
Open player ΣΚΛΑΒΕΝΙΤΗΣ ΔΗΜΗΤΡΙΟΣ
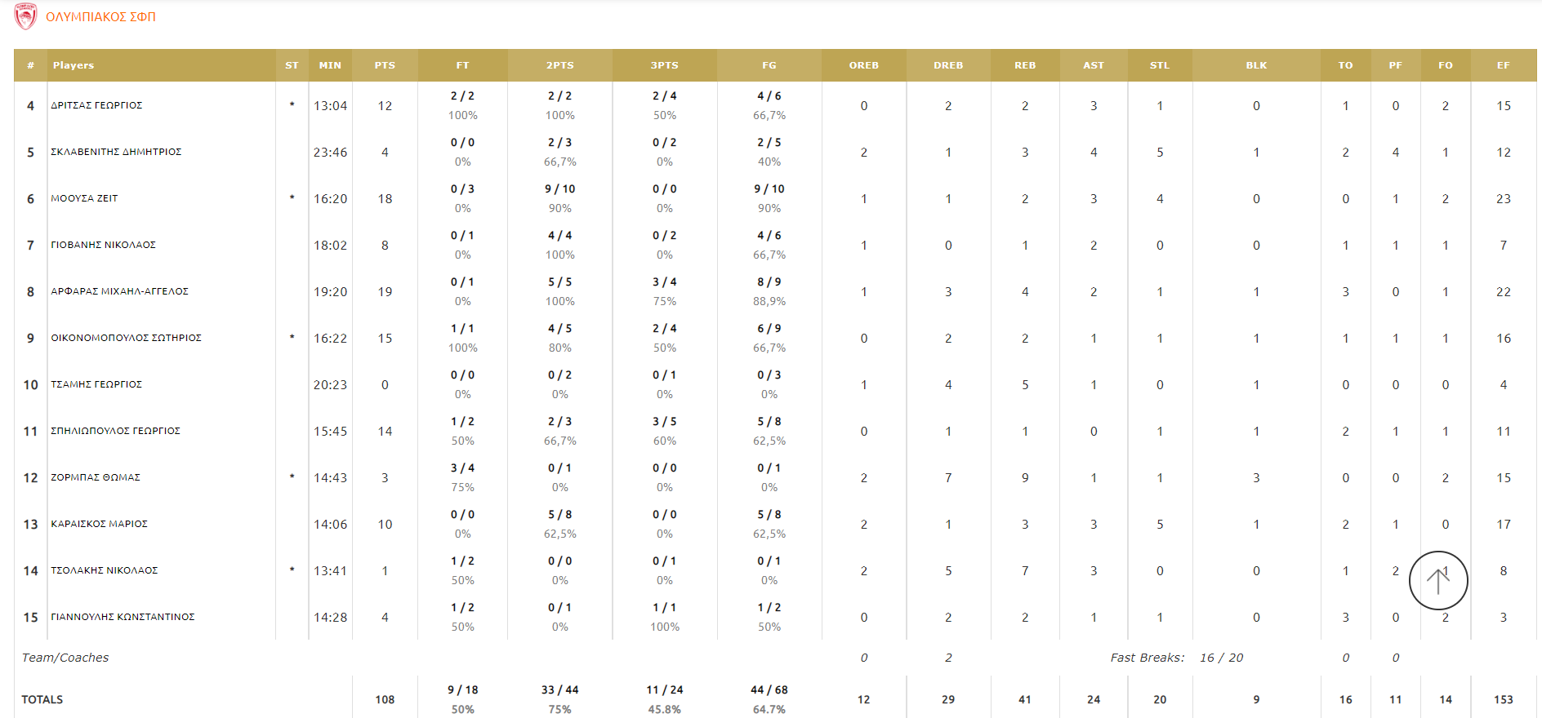116,152
